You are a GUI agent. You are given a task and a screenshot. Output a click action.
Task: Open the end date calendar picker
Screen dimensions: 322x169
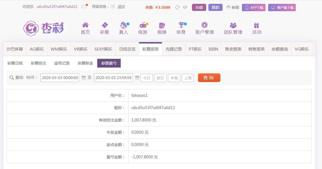coord(137,77)
